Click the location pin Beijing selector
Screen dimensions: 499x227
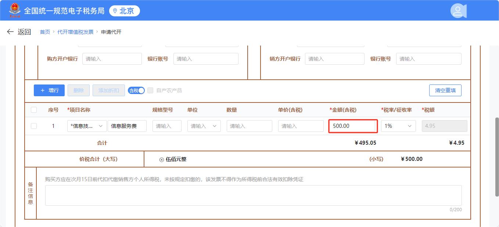[124, 11]
